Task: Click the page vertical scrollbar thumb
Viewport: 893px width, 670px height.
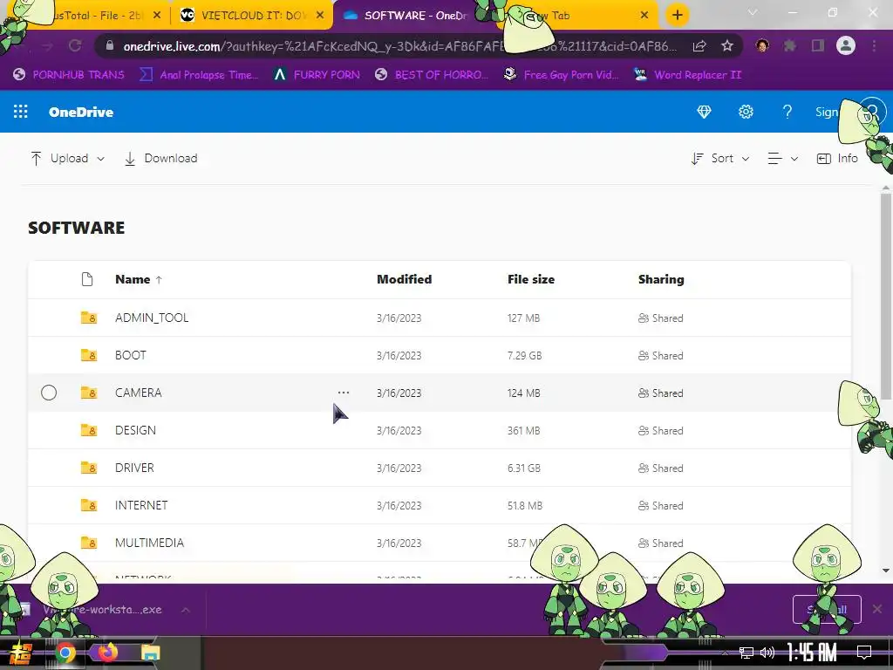Action: point(886,297)
